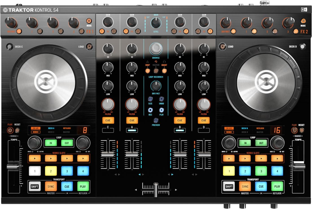Click right deck loop SIZE encoder

(x=277, y=143)
